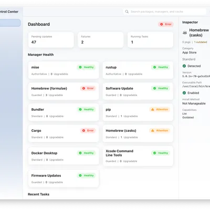Image resolution: width=210 pixels, height=210 pixels.
Task: Select the Software Update card
Action: (x=138, y=91)
